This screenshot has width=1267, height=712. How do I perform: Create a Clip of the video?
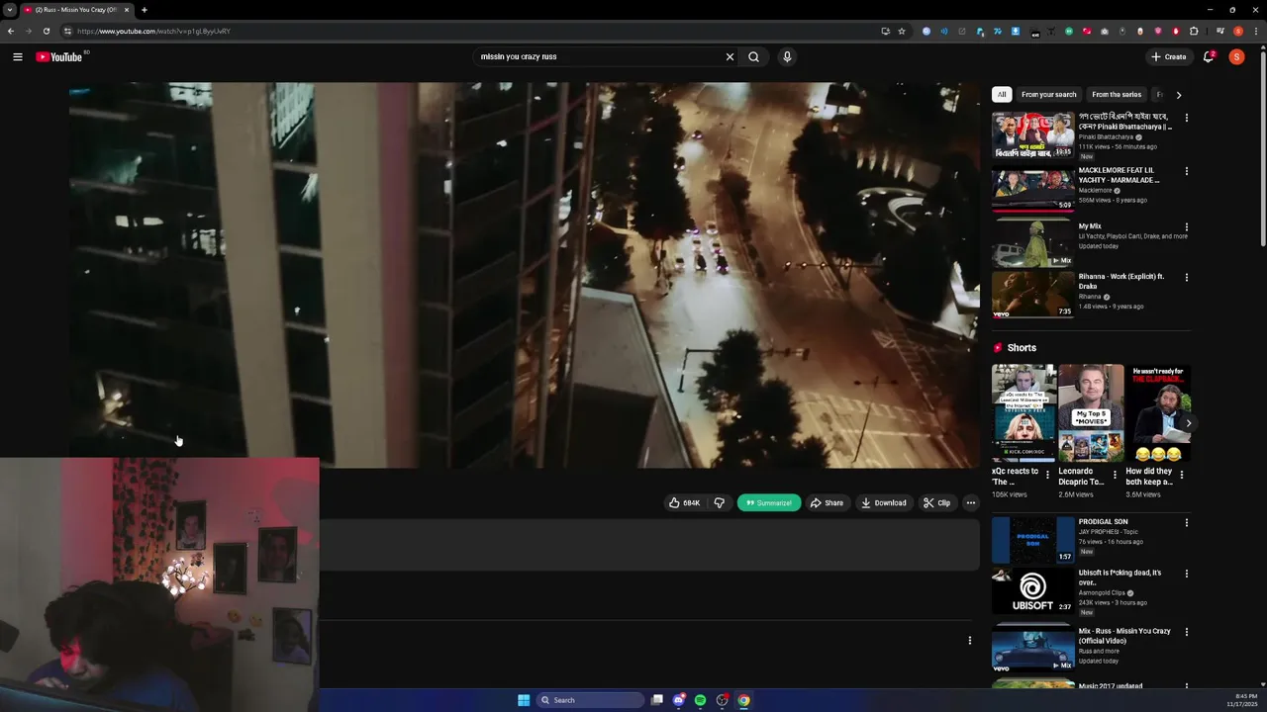click(936, 502)
